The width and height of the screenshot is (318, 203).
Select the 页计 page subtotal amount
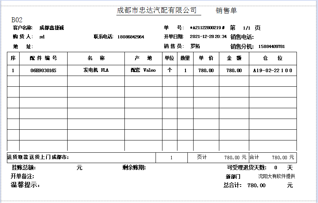tap(235, 158)
